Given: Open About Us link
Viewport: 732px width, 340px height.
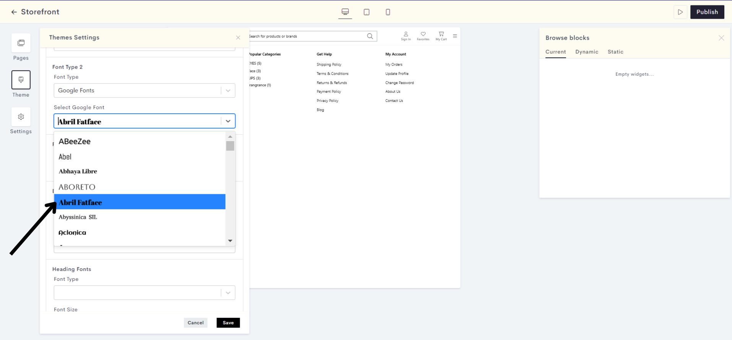Looking at the screenshot, I should (393, 92).
